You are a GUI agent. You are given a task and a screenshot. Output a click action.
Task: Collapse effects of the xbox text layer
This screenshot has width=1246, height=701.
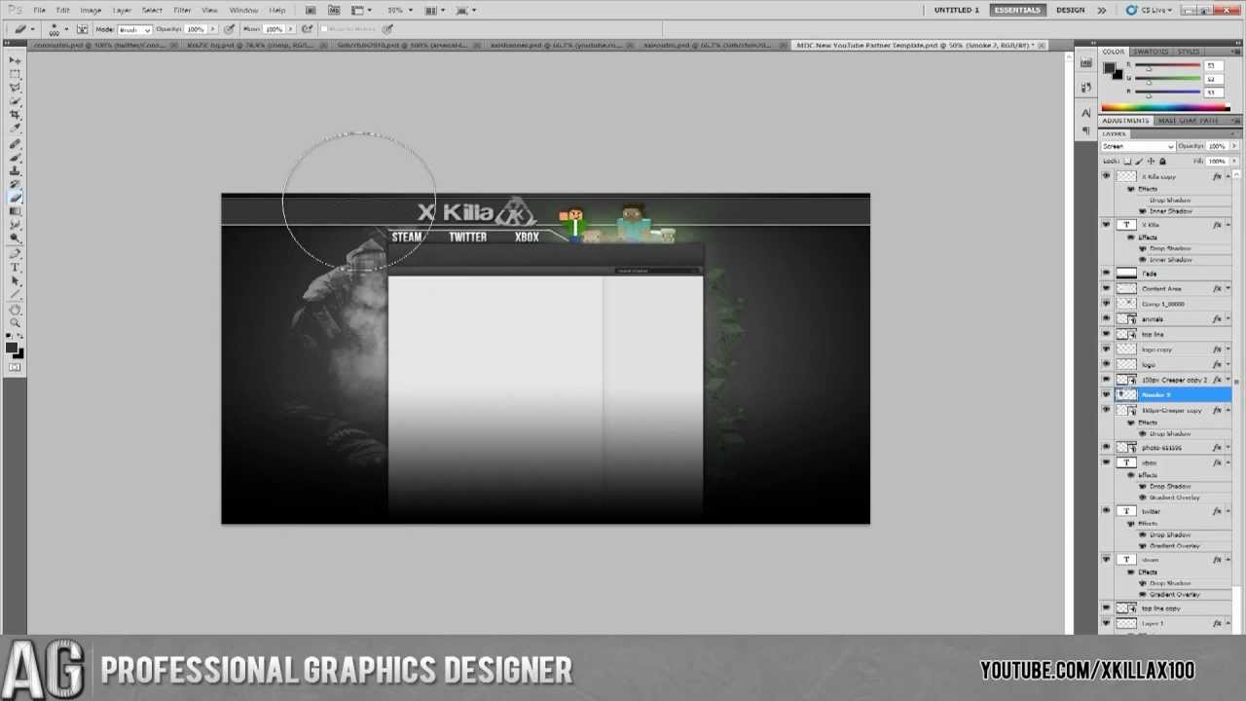pos(1228,462)
